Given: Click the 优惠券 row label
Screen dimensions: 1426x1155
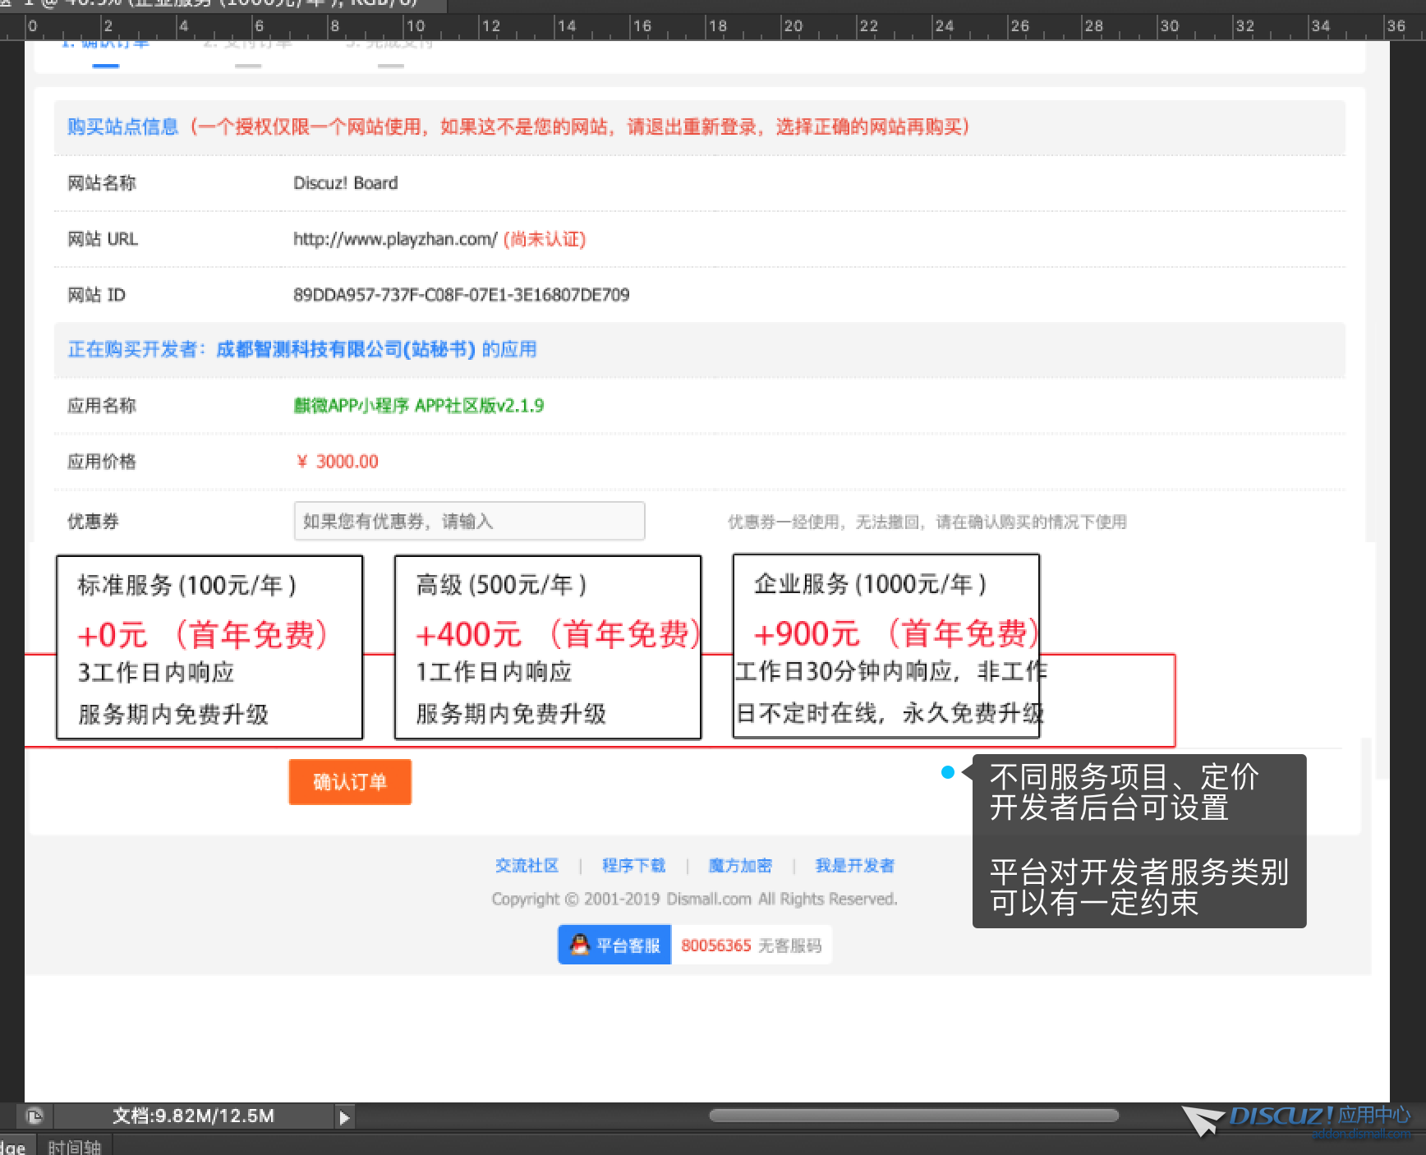Looking at the screenshot, I should 93,521.
